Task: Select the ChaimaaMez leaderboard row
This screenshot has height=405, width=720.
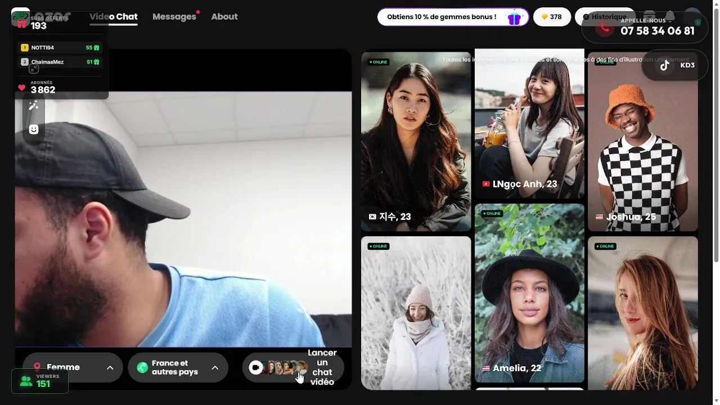Action: coord(61,62)
